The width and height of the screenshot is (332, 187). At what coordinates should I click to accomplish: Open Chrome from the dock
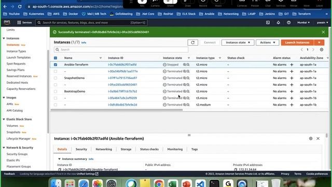(x=159, y=183)
